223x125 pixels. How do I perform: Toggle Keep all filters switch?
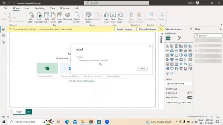point(190,97)
